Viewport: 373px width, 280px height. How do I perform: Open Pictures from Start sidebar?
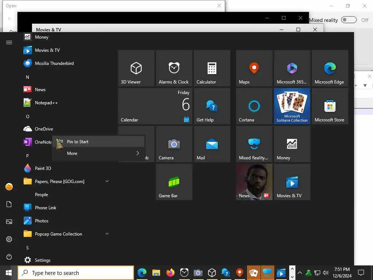(x=9, y=222)
